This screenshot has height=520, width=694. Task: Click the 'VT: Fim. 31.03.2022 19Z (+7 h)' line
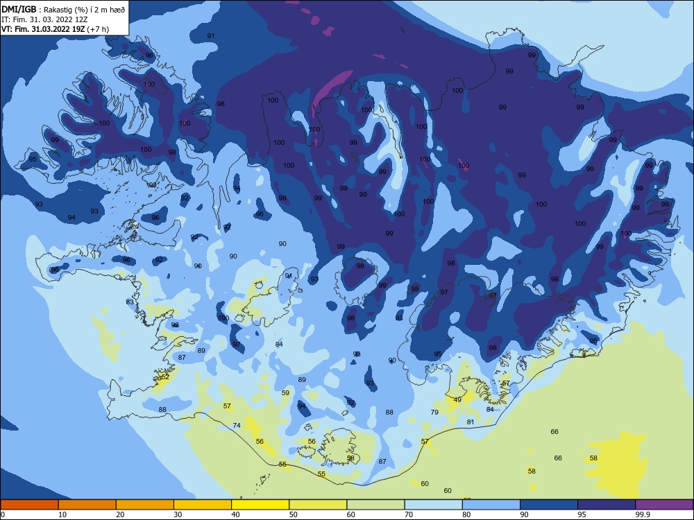coord(55,29)
